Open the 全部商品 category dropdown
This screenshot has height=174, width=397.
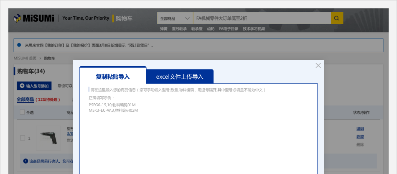174,18
